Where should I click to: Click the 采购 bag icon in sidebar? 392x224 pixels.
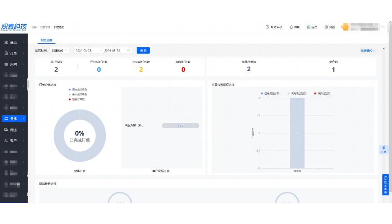[x=6, y=64]
